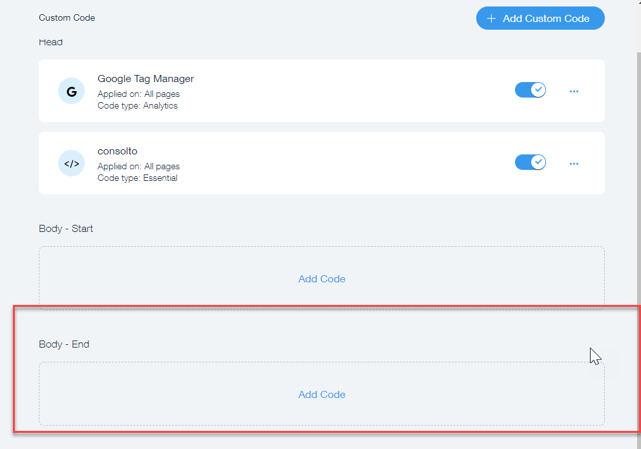
Task: Open actions dropdown on the Google Tag Manager card
Action: 574,91
